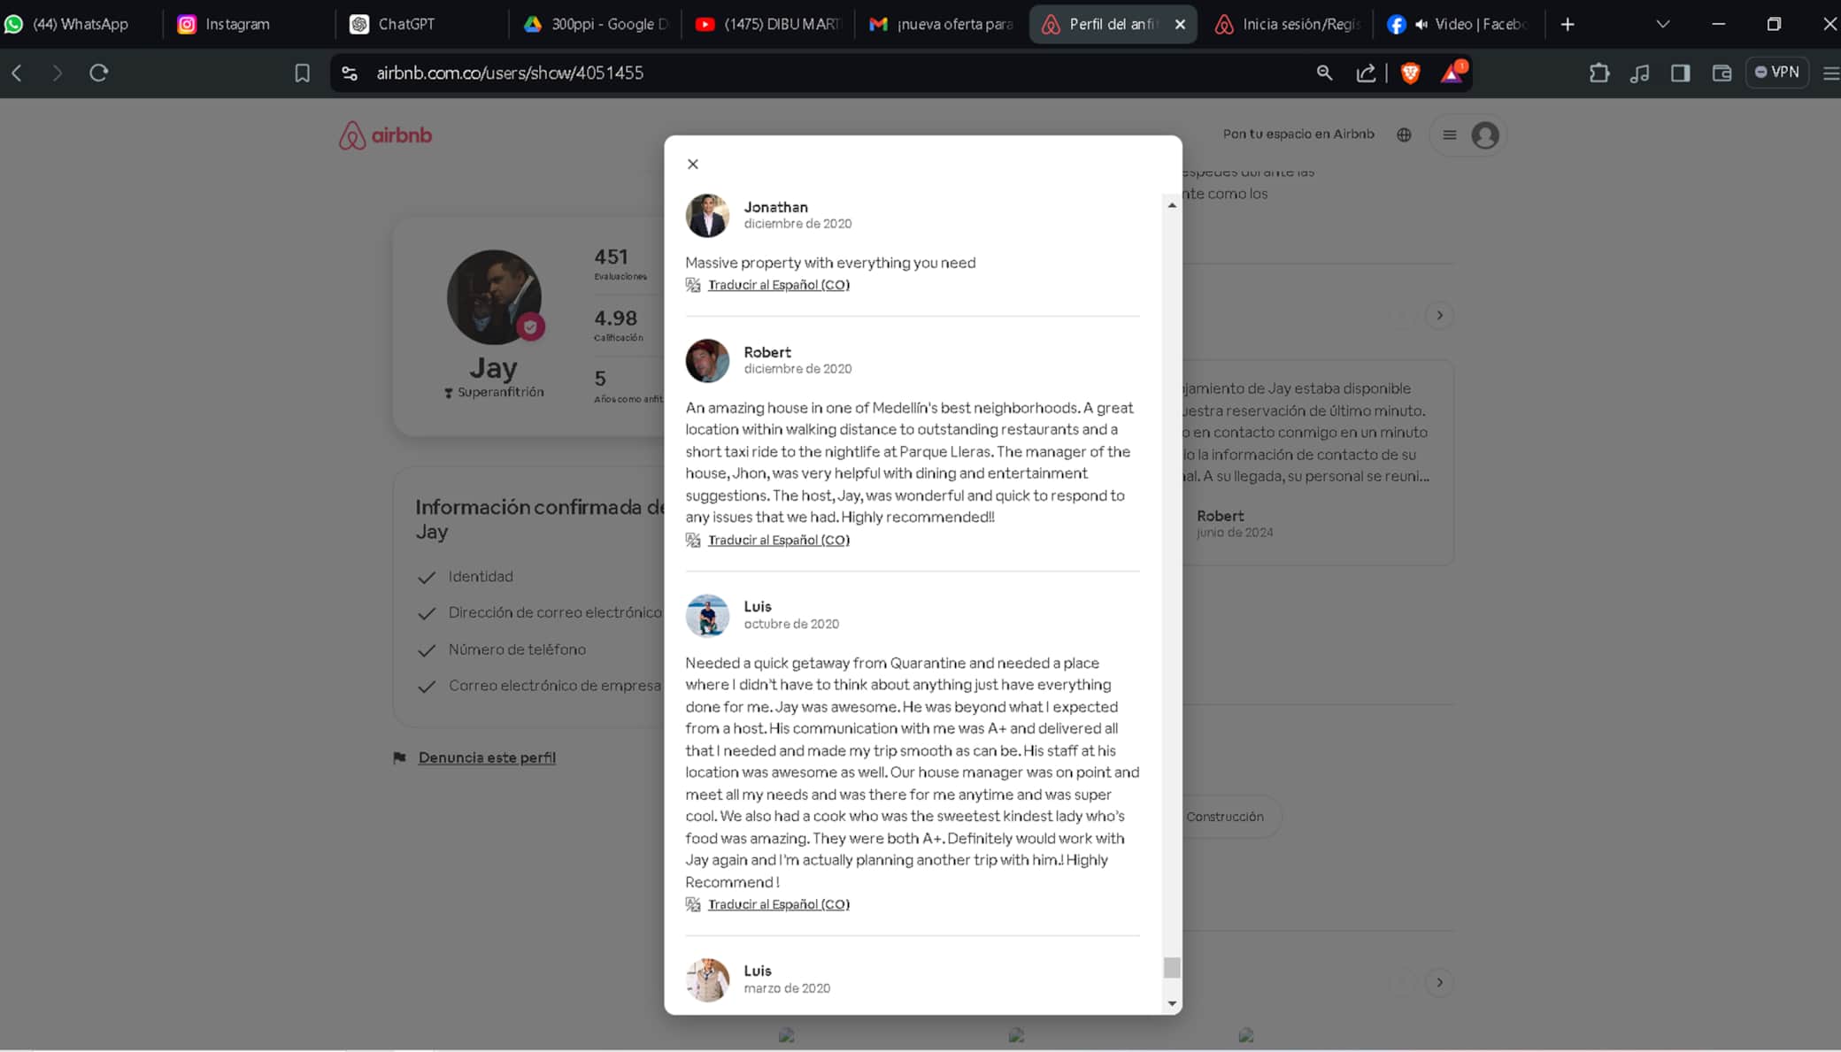Screen dimensions: 1841x1052
Task: Switch to the Gmail nueva oferta tab
Action: [940, 24]
